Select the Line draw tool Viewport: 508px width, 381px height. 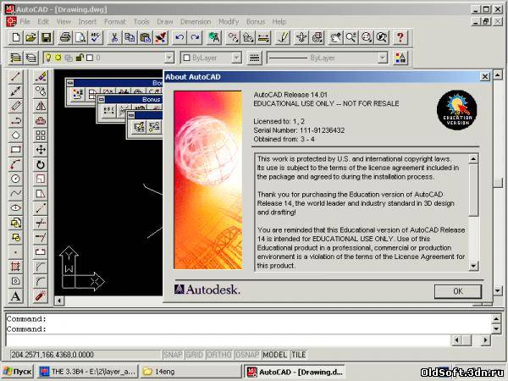15,76
